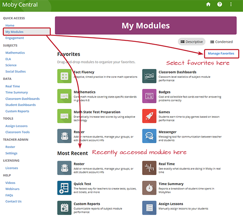Click Assign Lessons title in Most Recent
The height and width of the screenshot is (217, 243).
click(171, 204)
